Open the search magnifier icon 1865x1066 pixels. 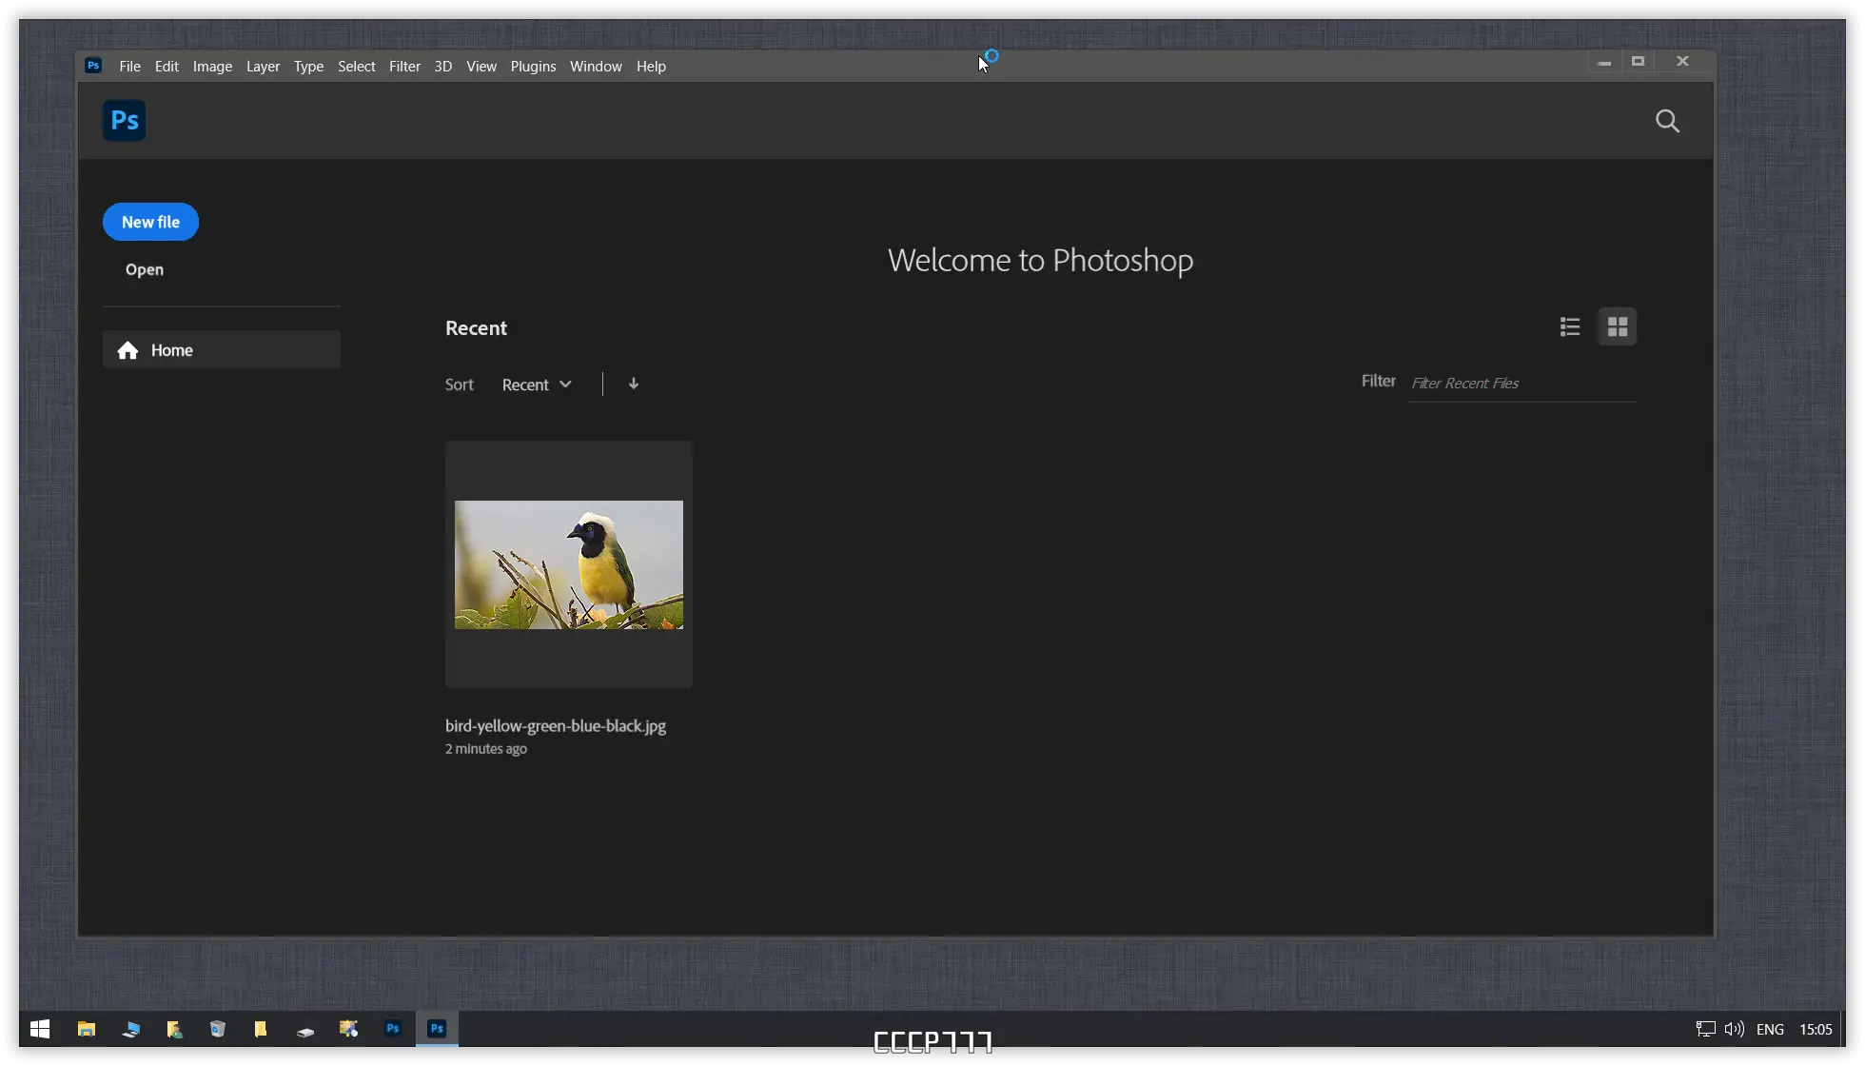pyautogui.click(x=1667, y=121)
